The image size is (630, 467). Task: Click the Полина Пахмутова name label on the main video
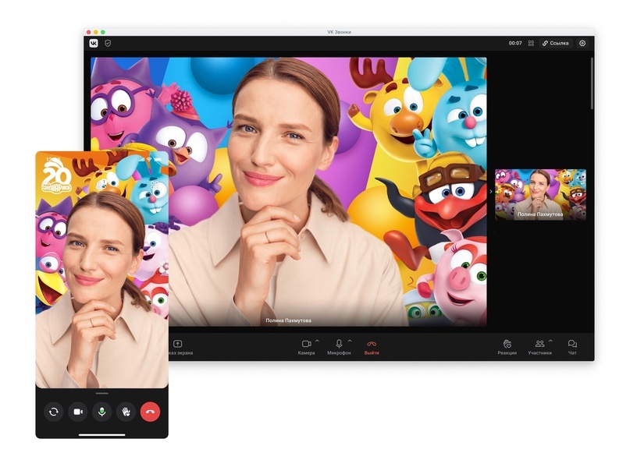[289, 320]
